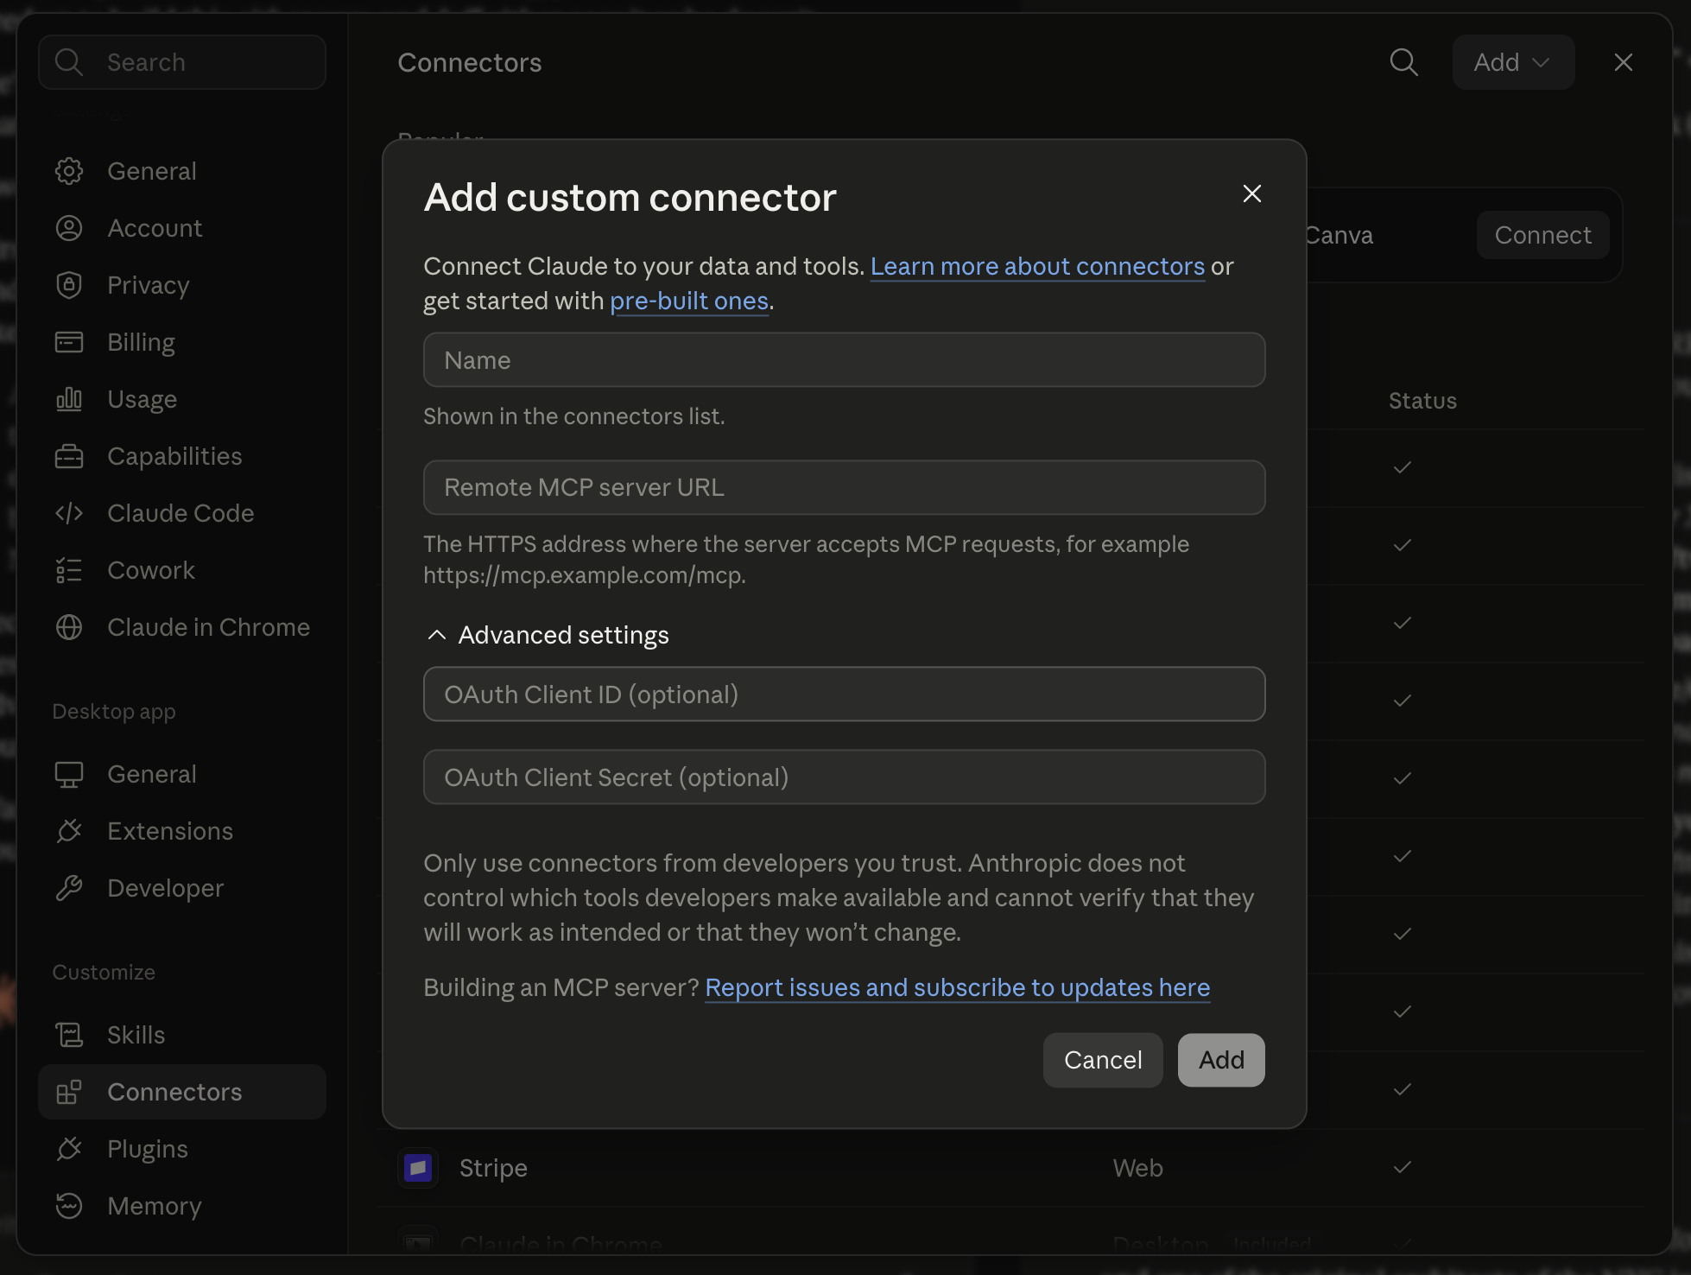1691x1275 pixels.
Task: Open Learn more about connectors link
Action: [1037, 266]
